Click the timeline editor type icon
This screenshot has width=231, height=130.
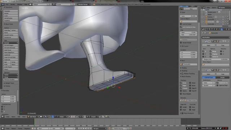[3, 129]
